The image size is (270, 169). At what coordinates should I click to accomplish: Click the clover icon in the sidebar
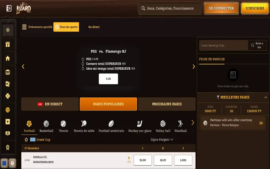pyautogui.click(x=7, y=96)
